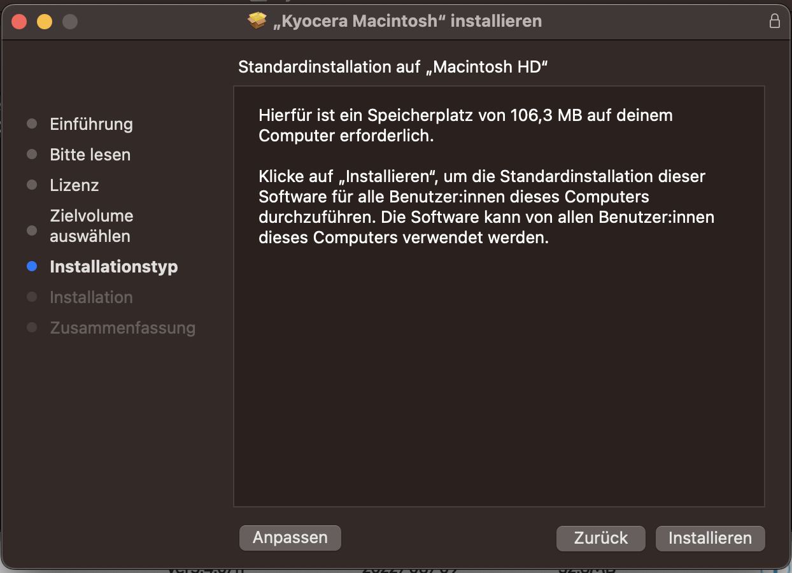792x573 pixels.
Task: Select the Zielvolume auswählen step
Action: coord(91,226)
